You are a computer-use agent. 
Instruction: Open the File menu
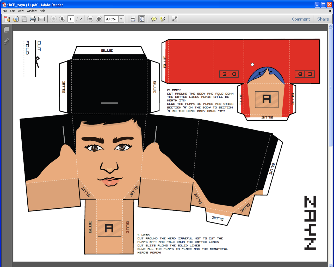5,11
